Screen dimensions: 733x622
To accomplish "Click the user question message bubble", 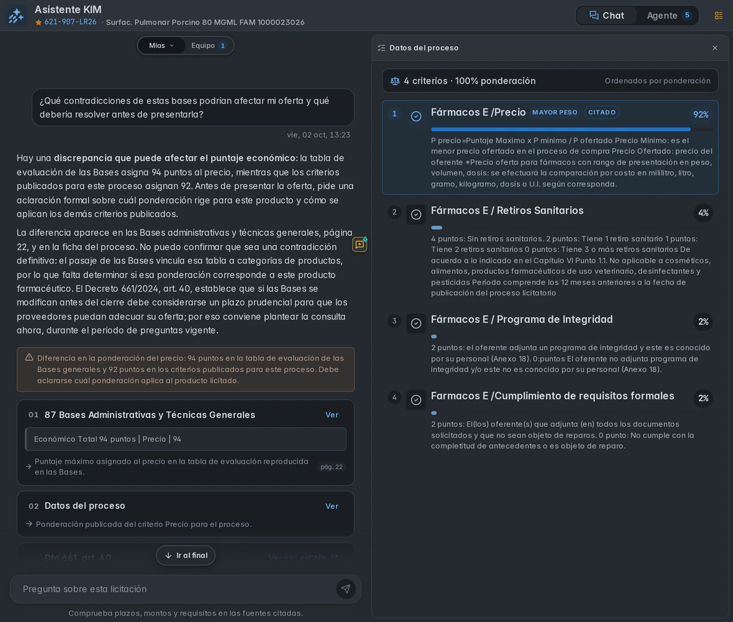I will click(193, 107).
